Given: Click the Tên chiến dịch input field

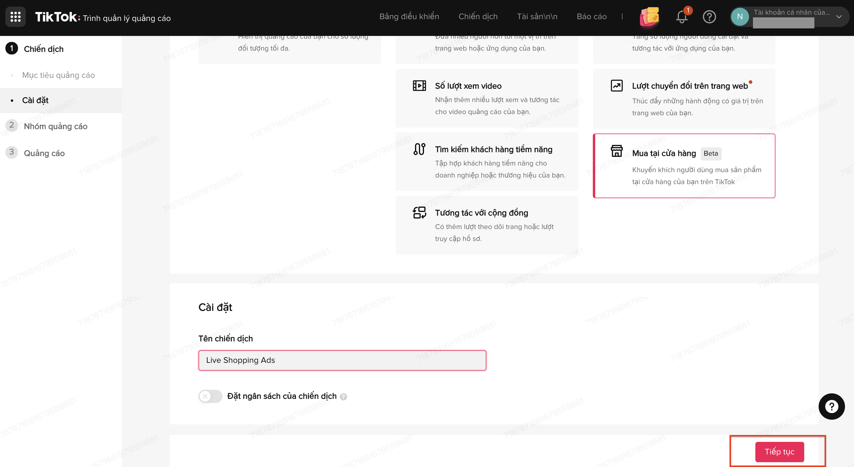Looking at the screenshot, I should pyautogui.click(x=342, y=360).
